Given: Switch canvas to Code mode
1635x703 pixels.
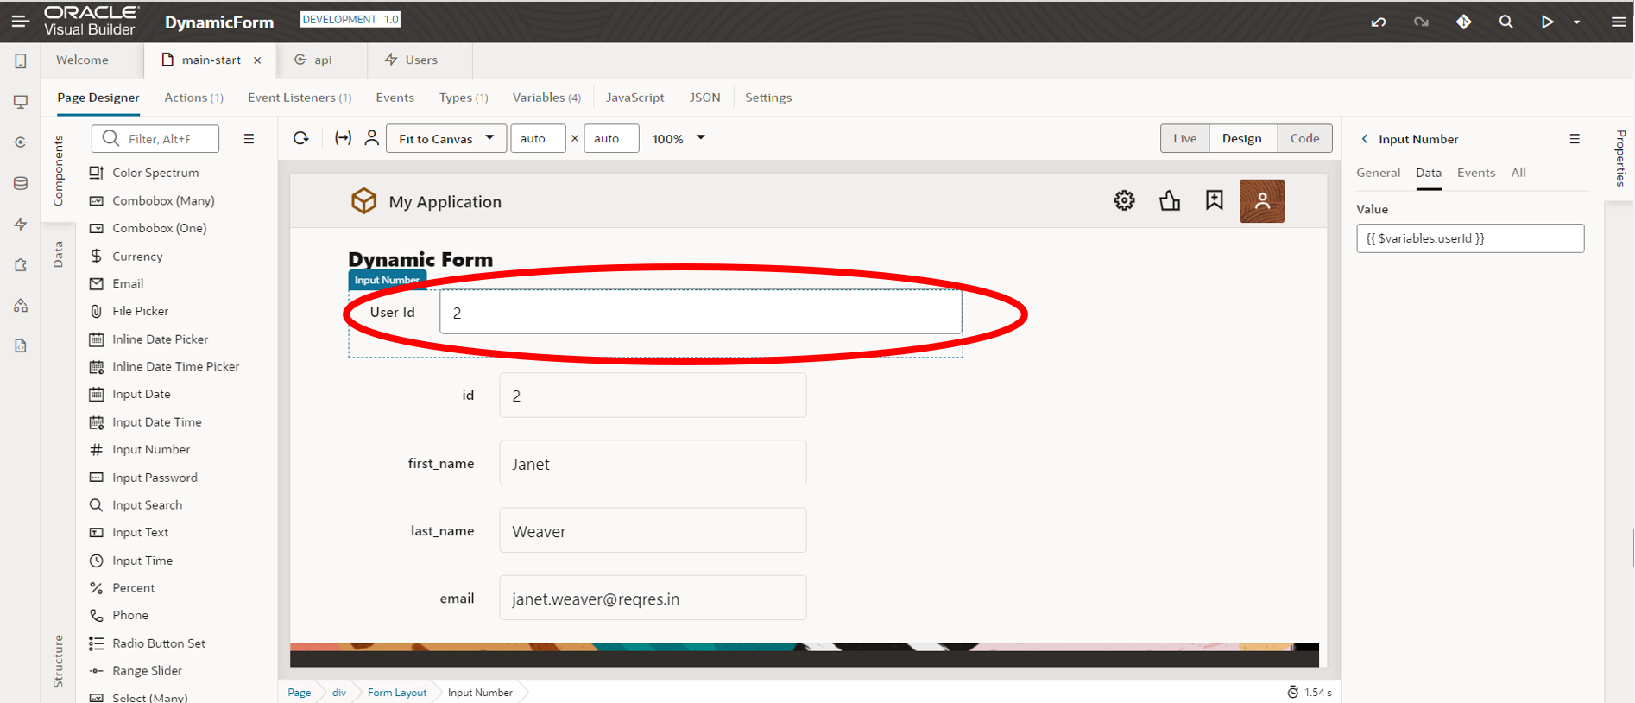Looking at the screenshot, I should coord(1304,138).
